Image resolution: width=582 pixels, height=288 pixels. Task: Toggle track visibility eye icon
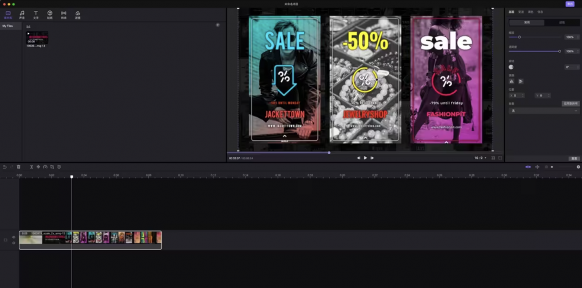point(14,237)
